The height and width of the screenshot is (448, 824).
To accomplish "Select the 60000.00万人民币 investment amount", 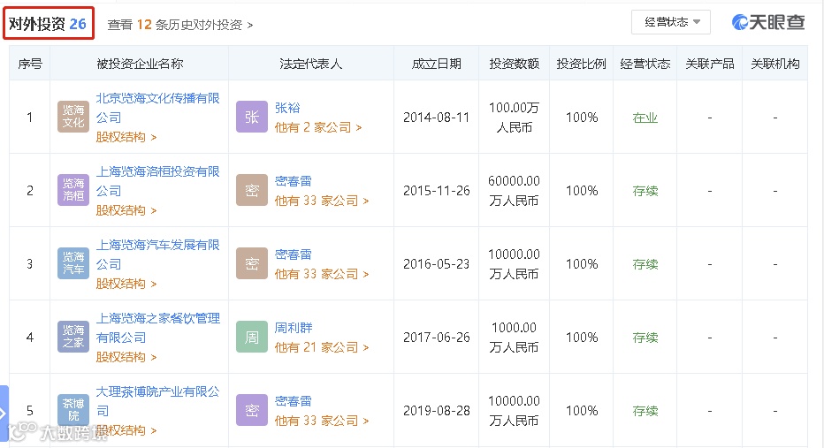I will [514, 191].
